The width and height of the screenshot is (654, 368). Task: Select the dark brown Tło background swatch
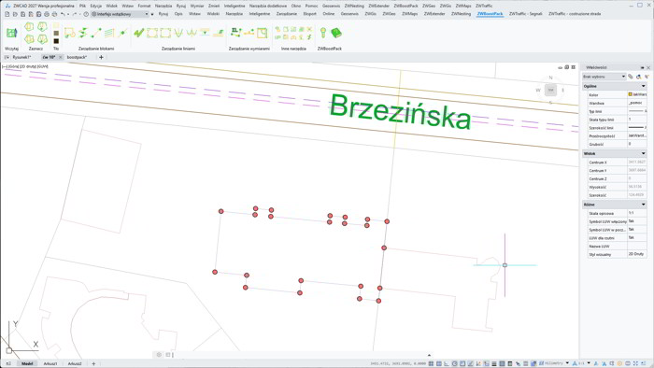[56, 41]
